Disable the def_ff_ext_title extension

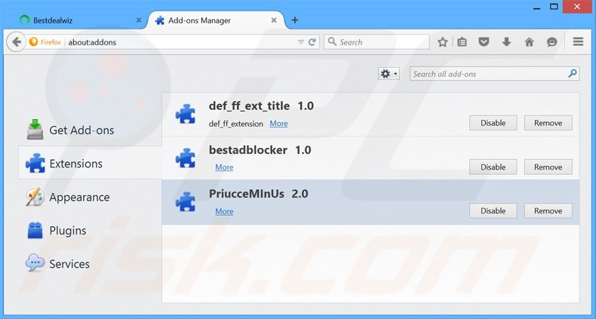click(493, 123)
